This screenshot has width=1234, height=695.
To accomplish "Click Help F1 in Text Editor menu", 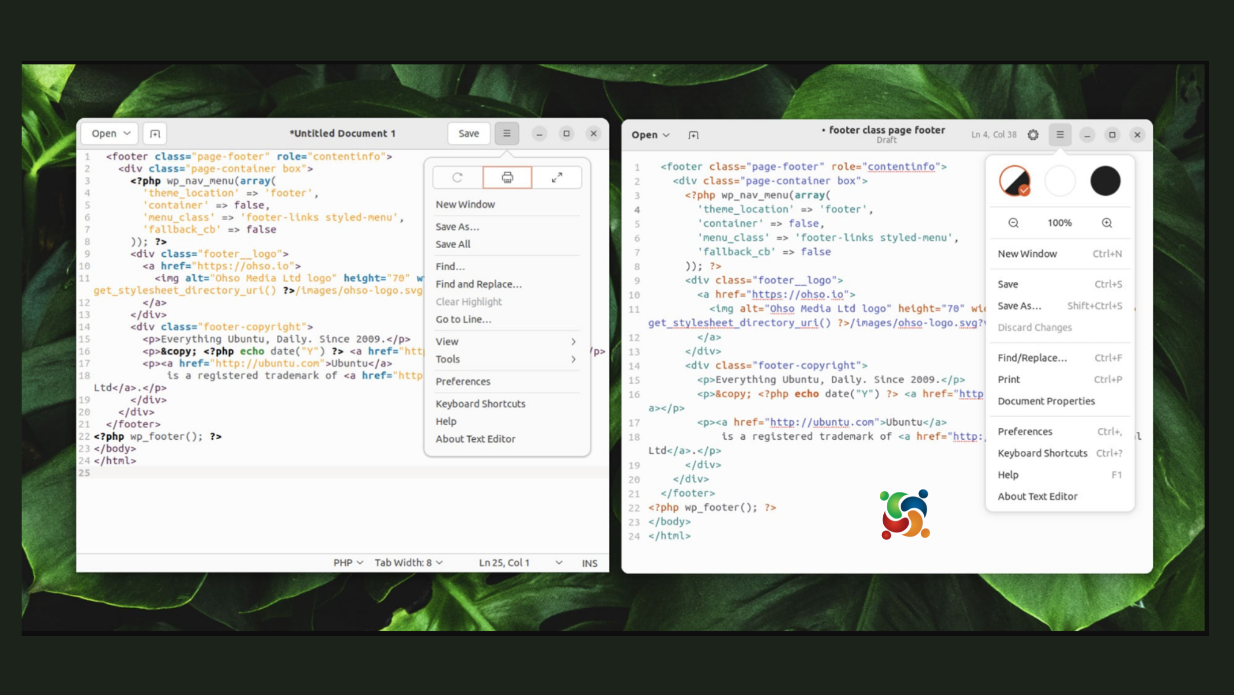I will [x=1059, y=475].
